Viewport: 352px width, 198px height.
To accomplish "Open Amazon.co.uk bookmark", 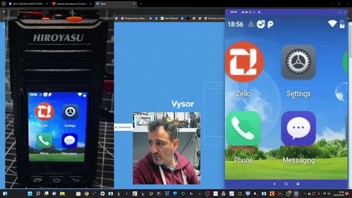I will click(215, 18).
